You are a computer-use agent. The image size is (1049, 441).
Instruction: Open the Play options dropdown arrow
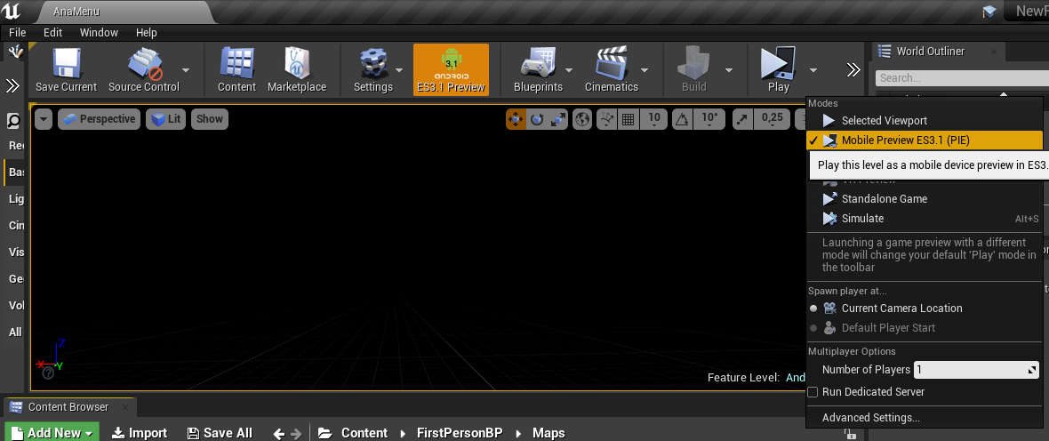pos(813,69)
